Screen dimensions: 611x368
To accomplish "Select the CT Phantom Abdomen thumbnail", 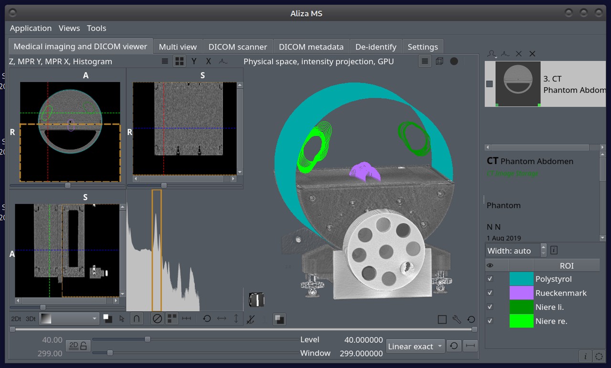I will coord(518,84).
